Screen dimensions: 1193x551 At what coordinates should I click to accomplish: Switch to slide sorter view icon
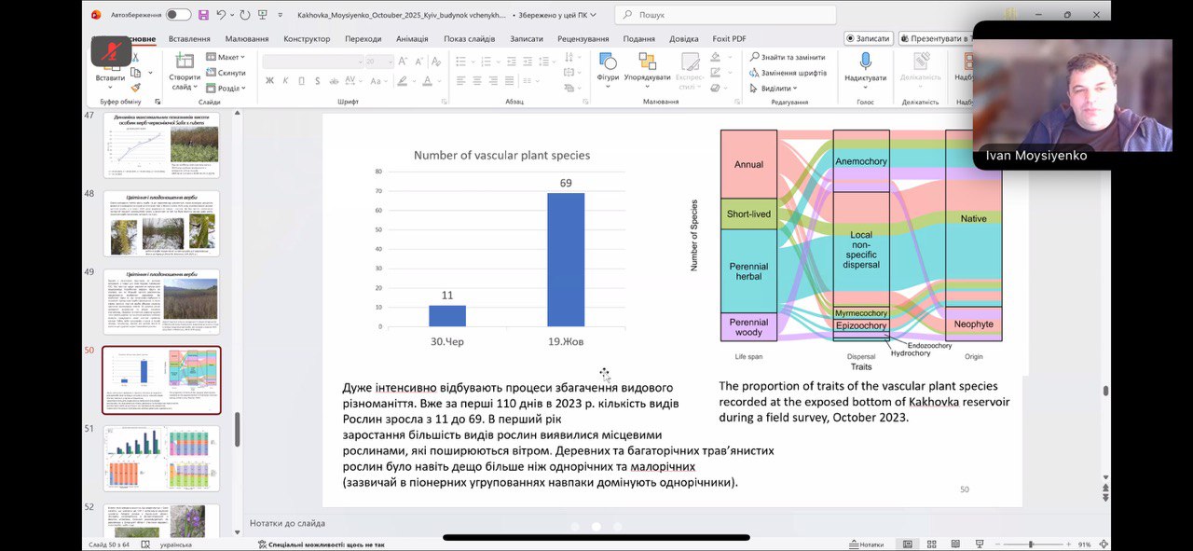coord(931,544)
